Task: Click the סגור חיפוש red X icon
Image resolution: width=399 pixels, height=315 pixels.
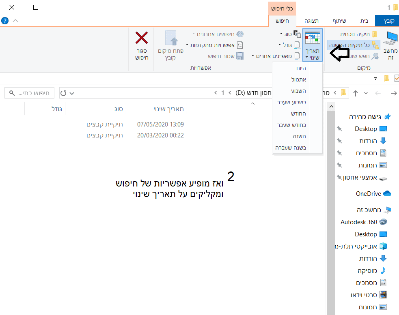Action: tap(142, 38)
